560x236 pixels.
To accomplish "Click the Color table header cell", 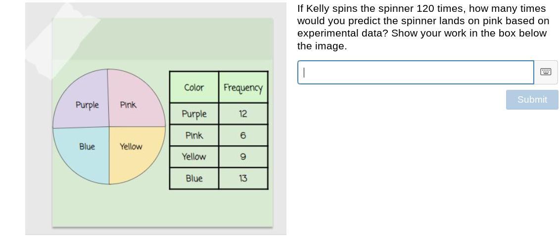I will pyautogui.click(x=194, y=87).
